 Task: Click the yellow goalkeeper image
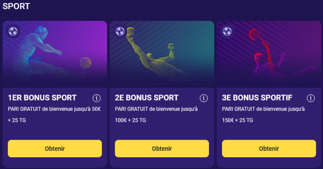tap(151, 51)
